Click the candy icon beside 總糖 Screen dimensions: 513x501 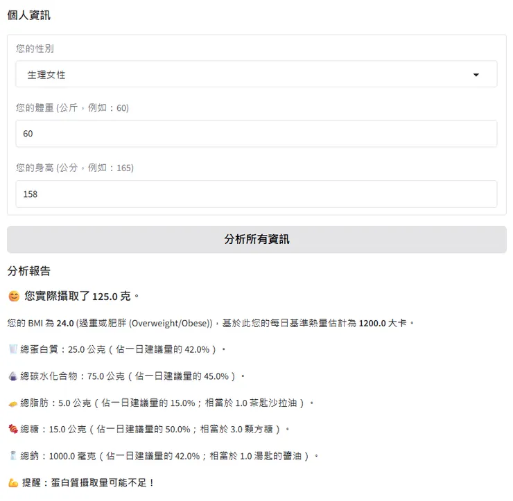13,429
